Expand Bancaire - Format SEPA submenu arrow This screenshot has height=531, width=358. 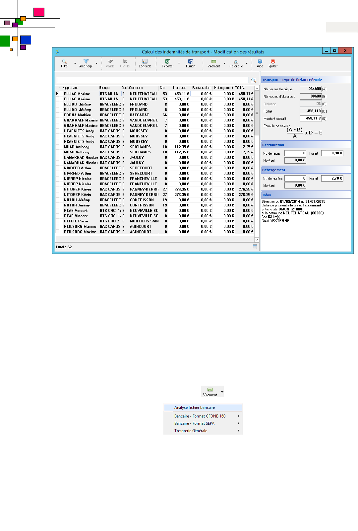[x=238, y=423]
